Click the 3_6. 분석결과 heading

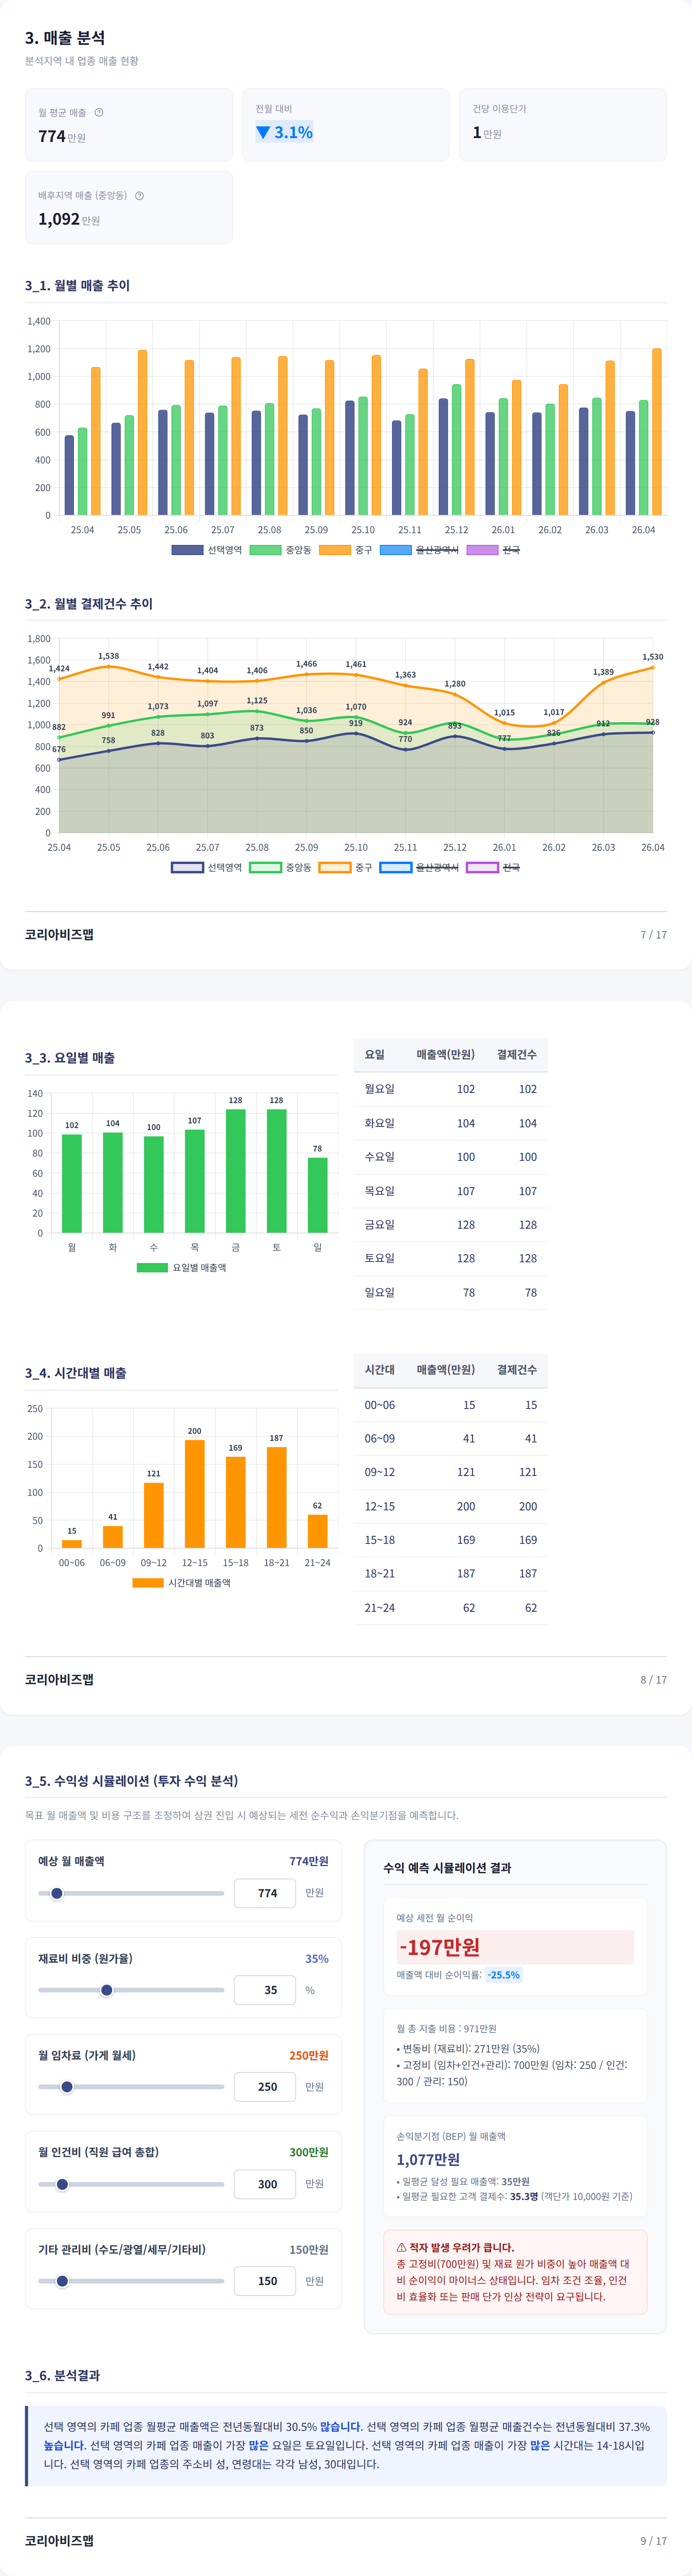[x=62, y=2375]
